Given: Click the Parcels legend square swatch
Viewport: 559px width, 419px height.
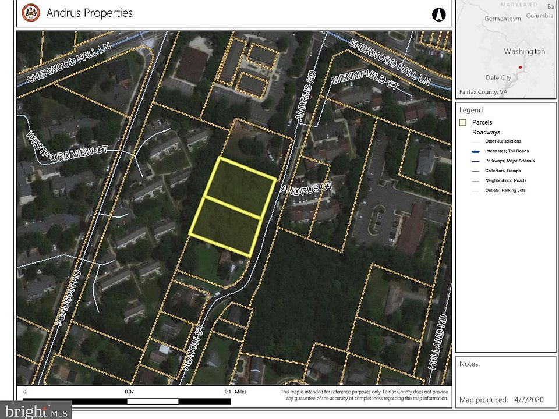Looking at the screenshot, I should [463, 122].
